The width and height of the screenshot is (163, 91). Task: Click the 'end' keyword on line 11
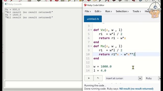point(96,58)
